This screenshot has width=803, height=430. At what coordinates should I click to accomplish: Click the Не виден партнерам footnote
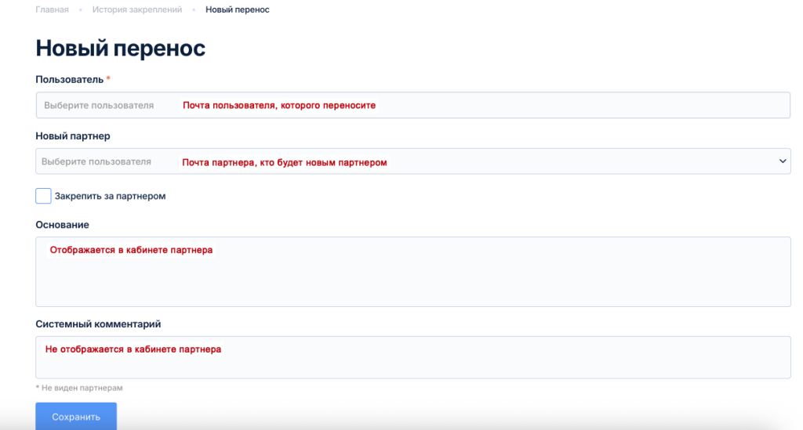tap(79, 388)
